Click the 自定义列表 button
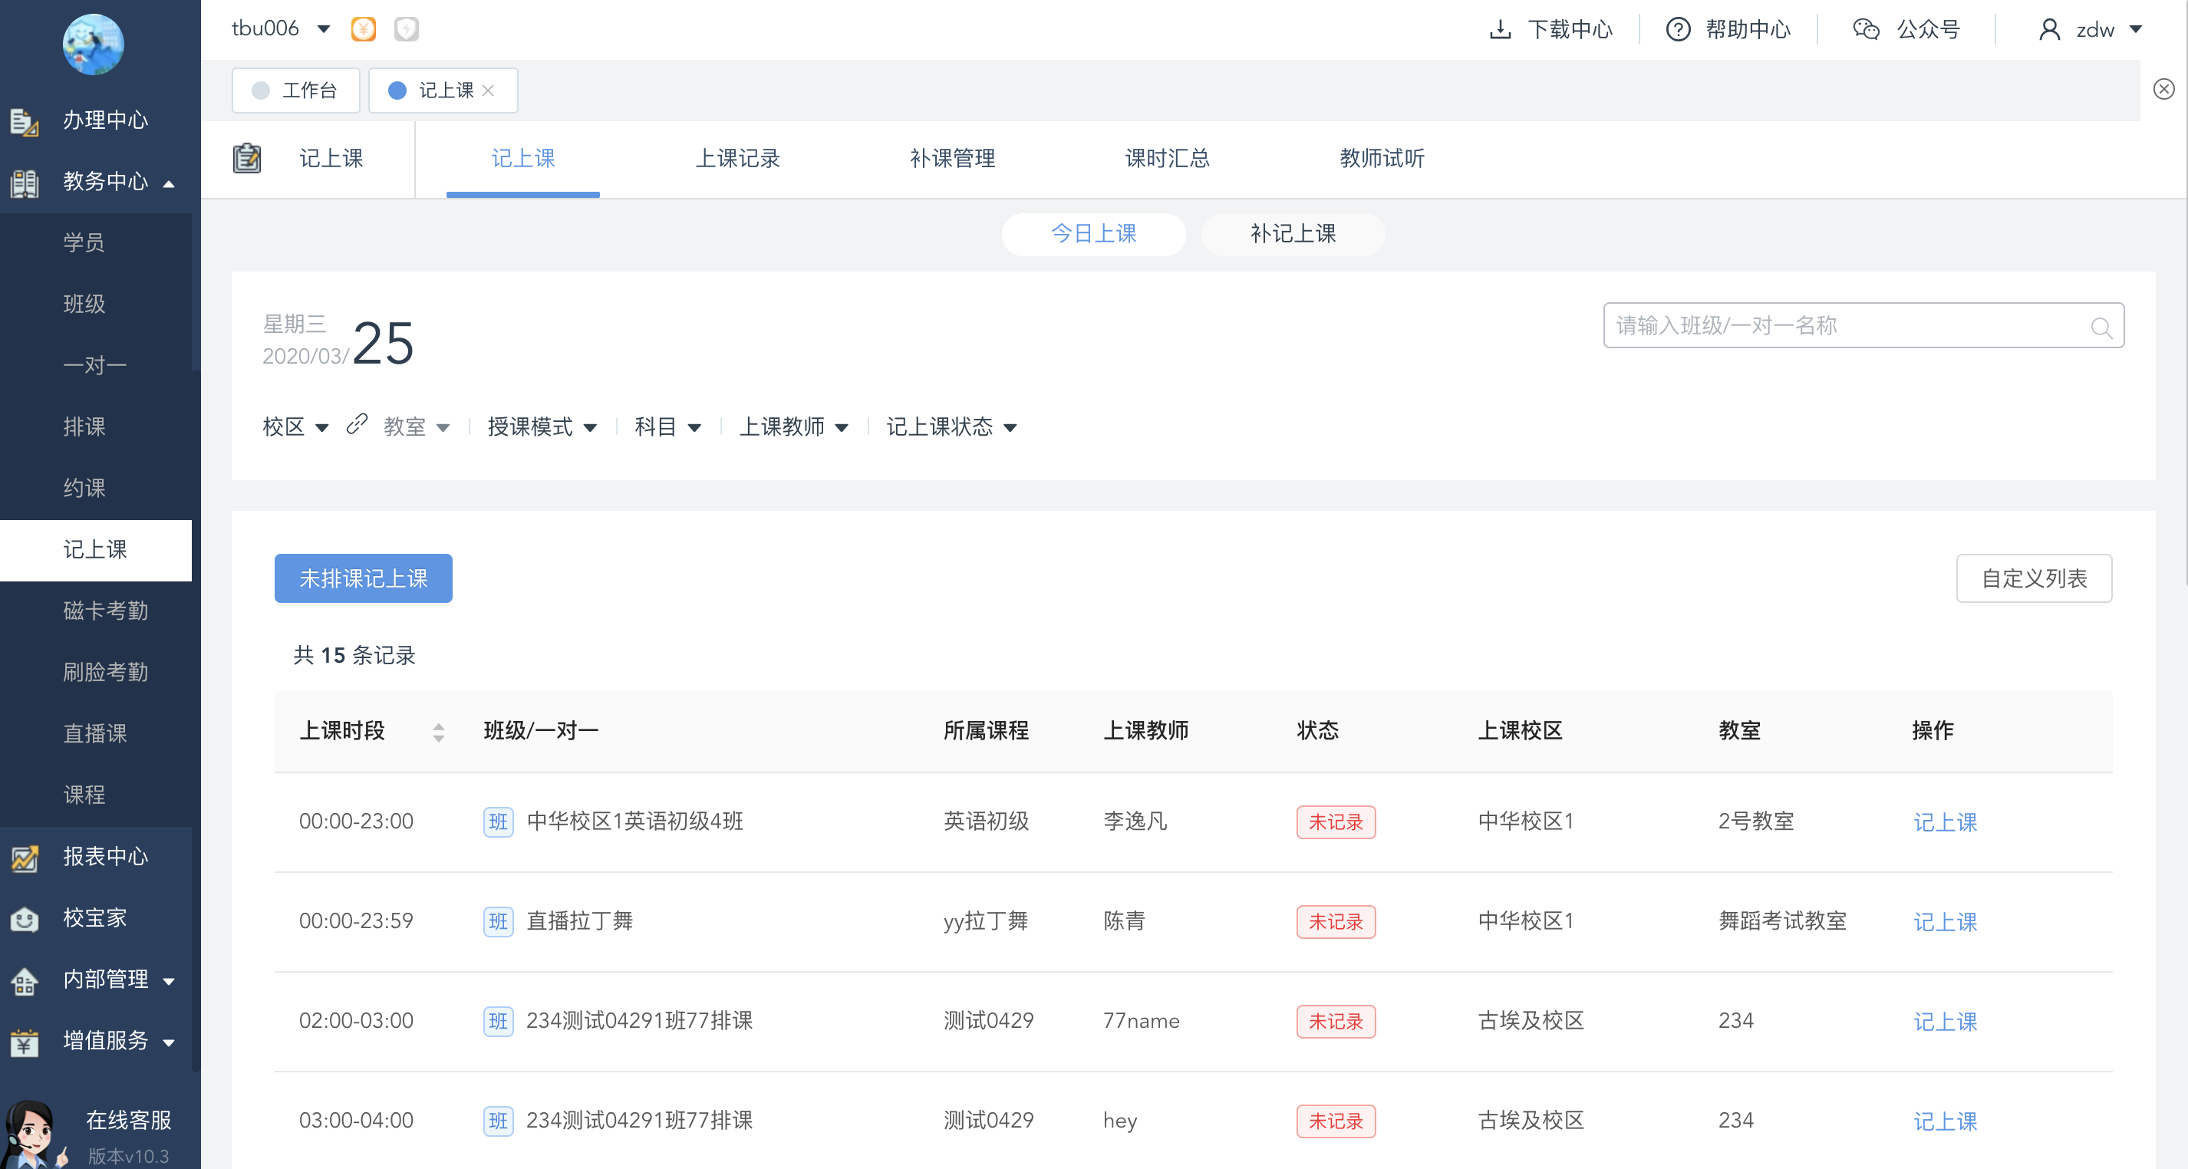 2033,578
